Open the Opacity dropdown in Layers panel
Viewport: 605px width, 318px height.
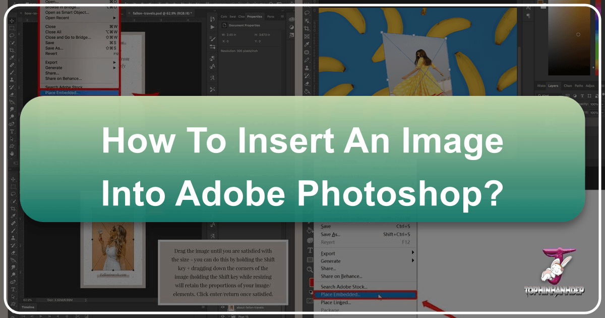[x=602, y=104]
